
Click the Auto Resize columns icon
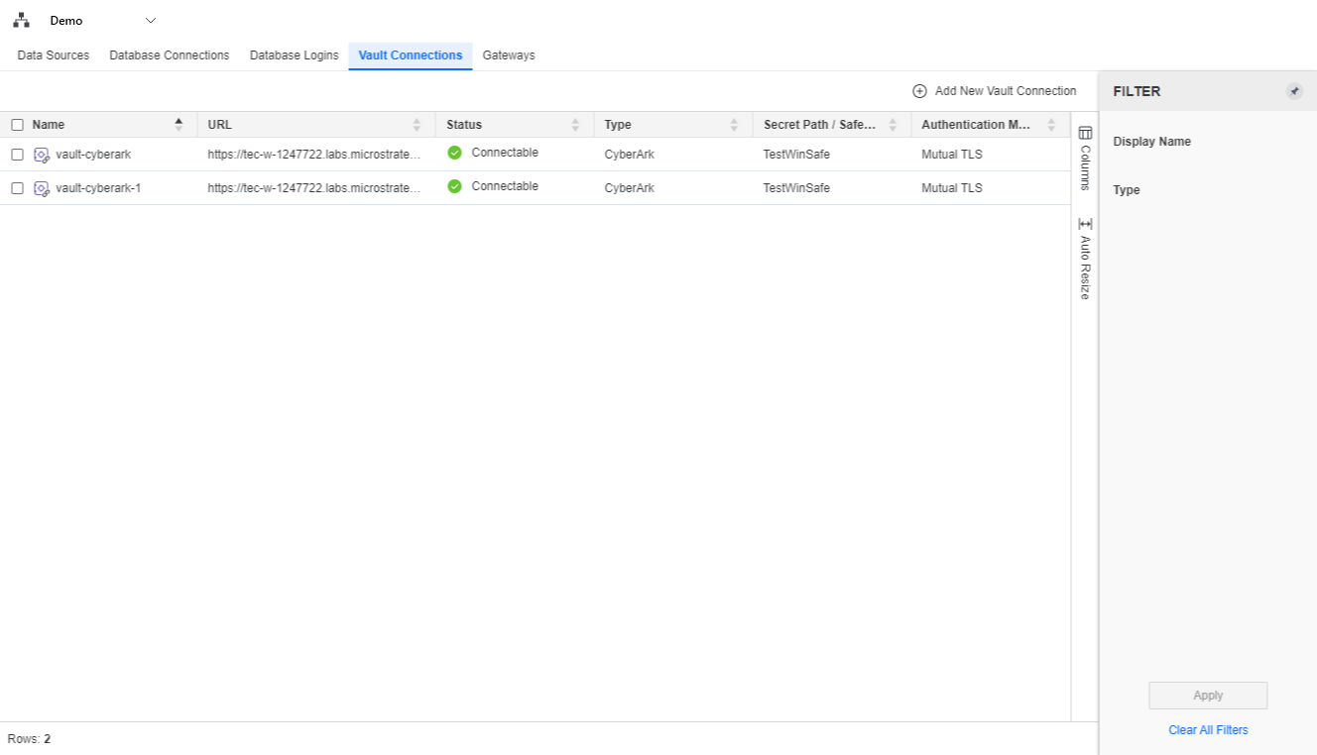click(1085, 224)
